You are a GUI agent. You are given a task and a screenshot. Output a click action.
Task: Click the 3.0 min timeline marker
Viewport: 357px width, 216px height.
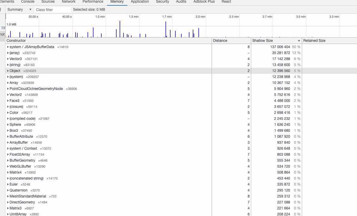pyautogui.click(x=301, y=17)
